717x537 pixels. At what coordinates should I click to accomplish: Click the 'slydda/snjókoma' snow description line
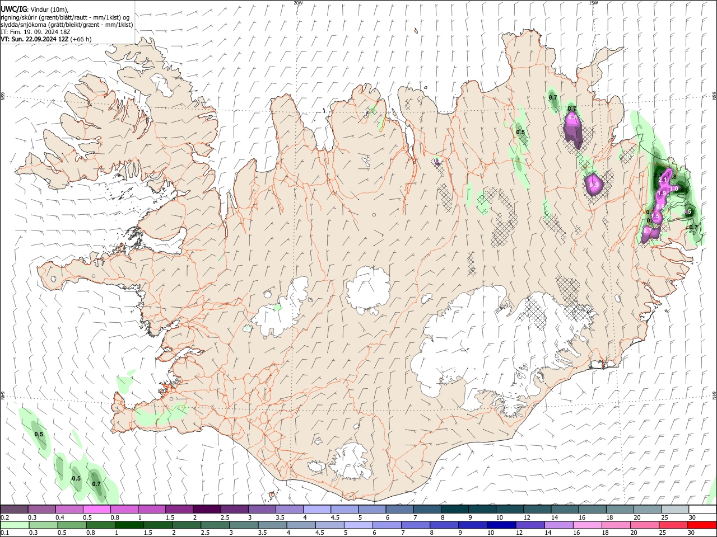click(x=67, y=25)
